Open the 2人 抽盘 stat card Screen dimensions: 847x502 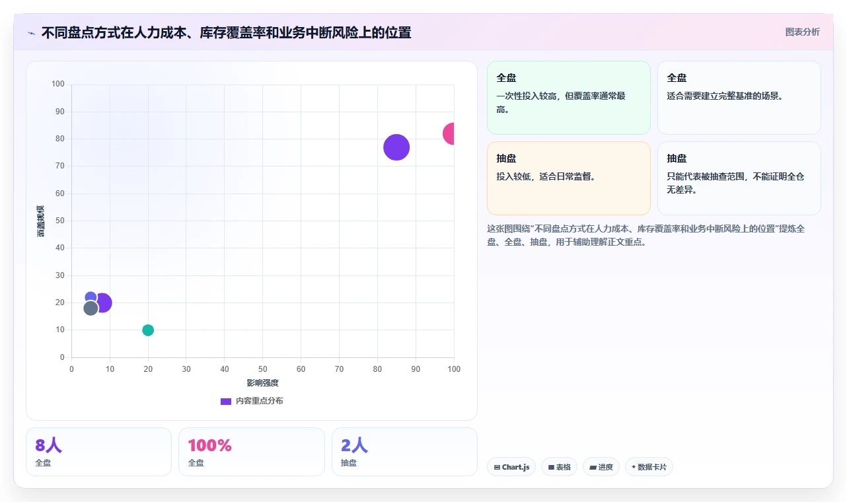404,452
